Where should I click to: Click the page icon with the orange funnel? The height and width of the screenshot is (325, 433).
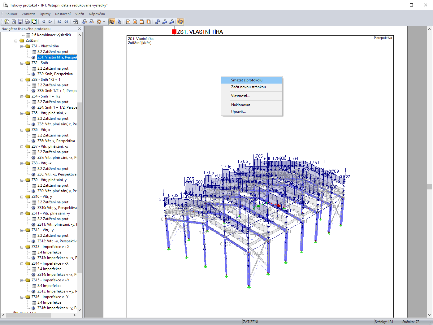click(x=128, y=22)
